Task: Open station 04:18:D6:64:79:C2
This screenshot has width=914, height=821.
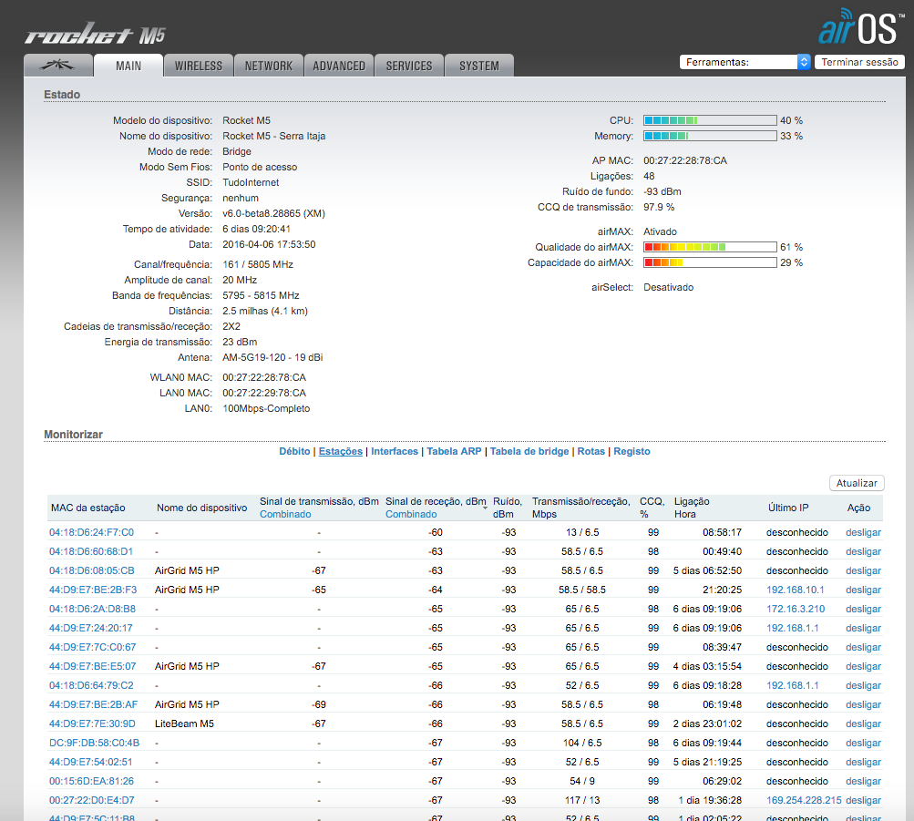Action: pos(91,685)
